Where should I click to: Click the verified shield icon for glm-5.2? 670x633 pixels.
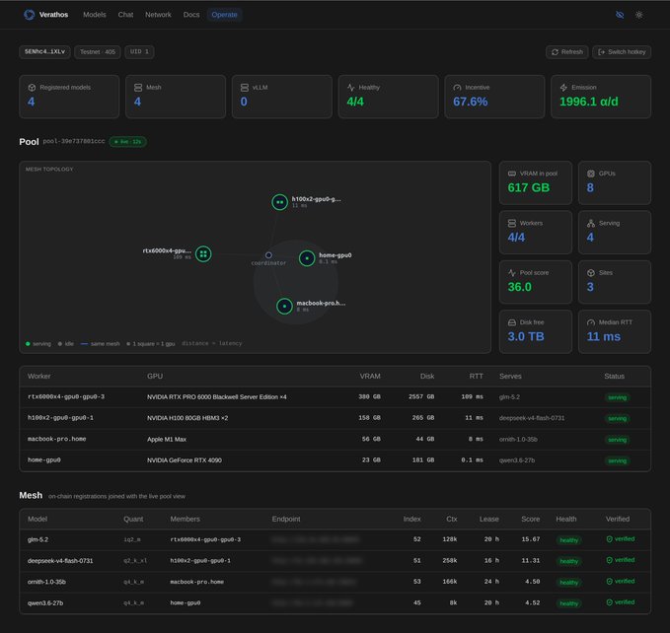pyautogui.click(x=610, y=539)
